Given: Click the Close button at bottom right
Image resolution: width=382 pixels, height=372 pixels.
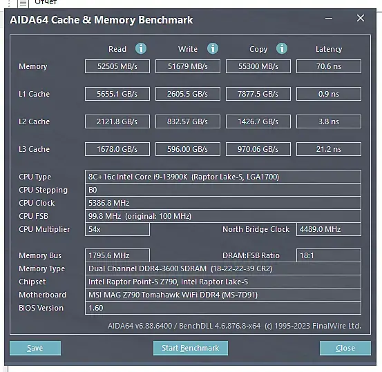Looking at the screenshot, I should pos(345,348).
